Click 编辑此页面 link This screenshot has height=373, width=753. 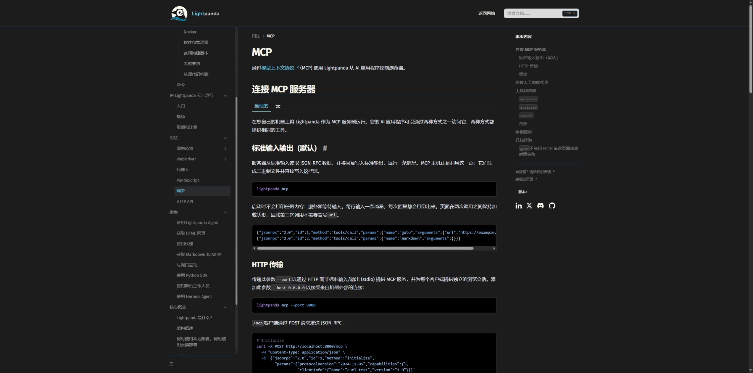point(526,179)
